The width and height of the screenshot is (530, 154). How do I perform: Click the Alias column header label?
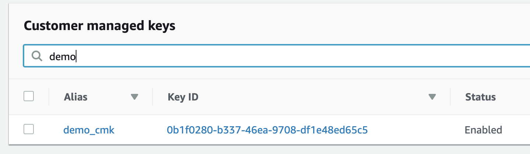76,97
